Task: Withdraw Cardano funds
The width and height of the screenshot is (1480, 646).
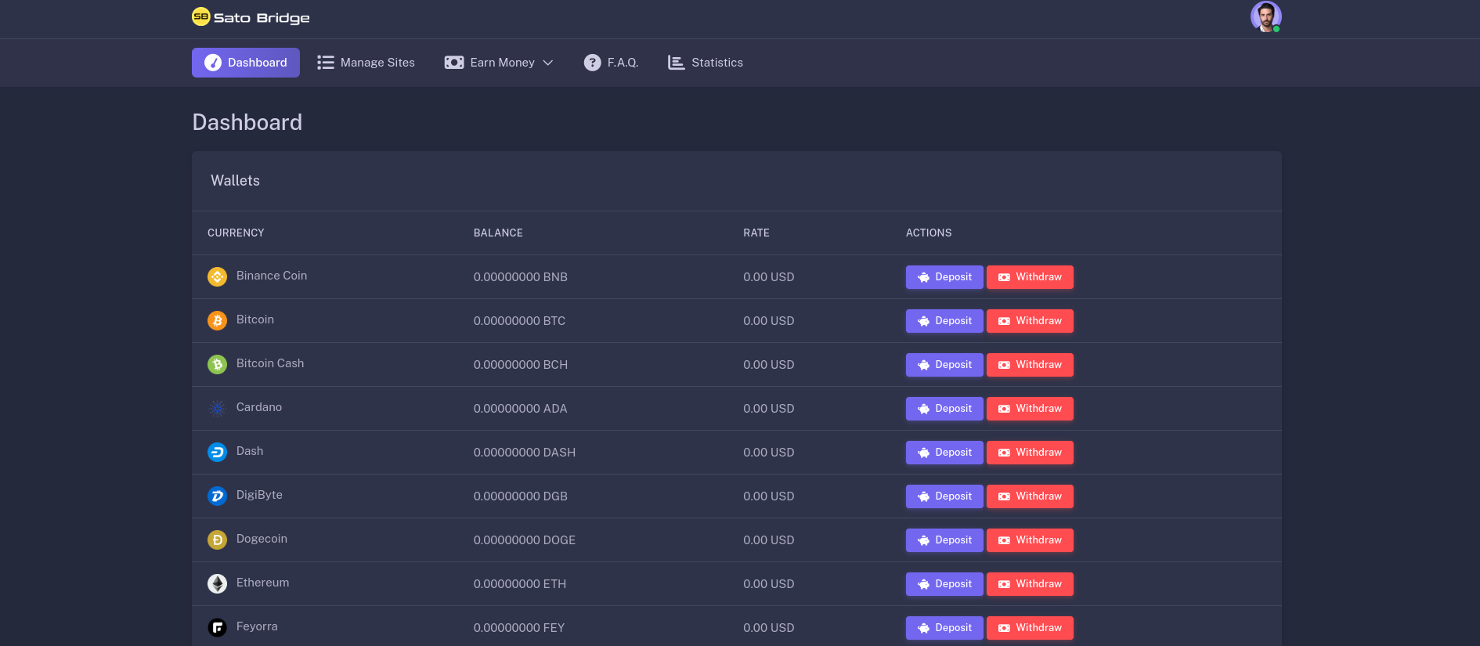Action: [x=1030, y=409]
